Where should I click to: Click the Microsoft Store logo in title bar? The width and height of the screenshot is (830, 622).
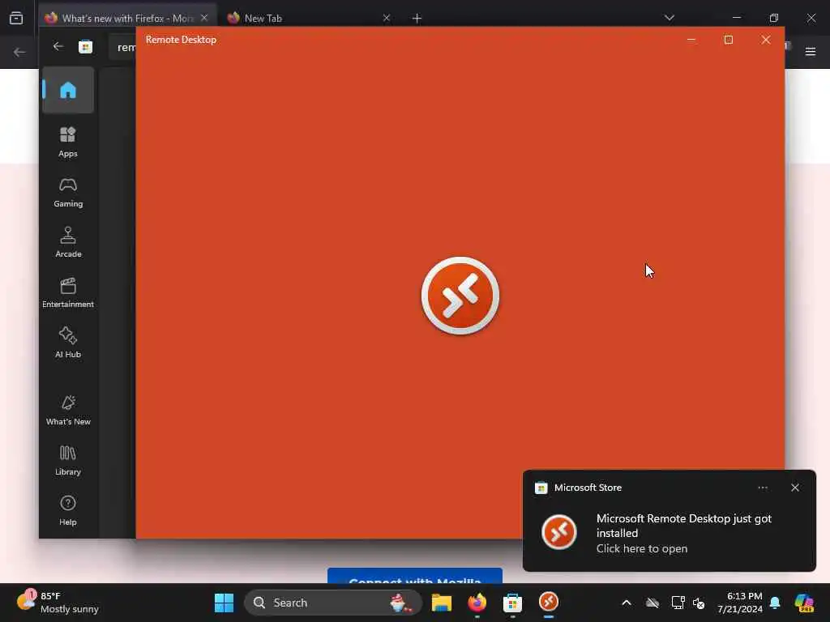(85, 47)
